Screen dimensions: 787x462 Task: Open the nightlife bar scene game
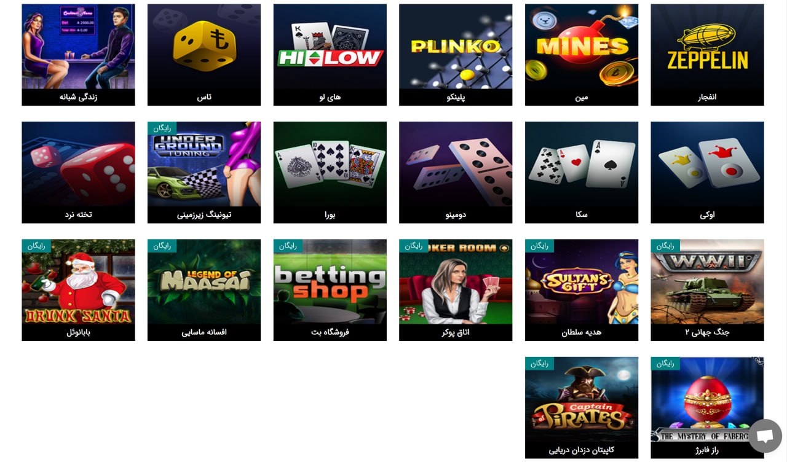click(78, 55)
